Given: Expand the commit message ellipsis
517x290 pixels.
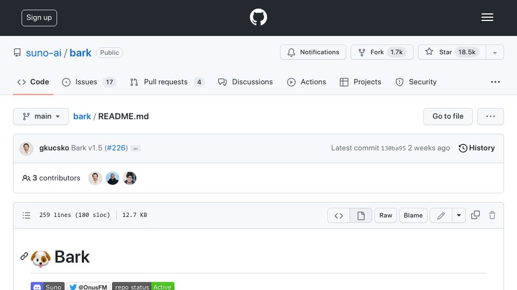Looking at the screenshot, I should pyautogui.click(x=136, y=149).
